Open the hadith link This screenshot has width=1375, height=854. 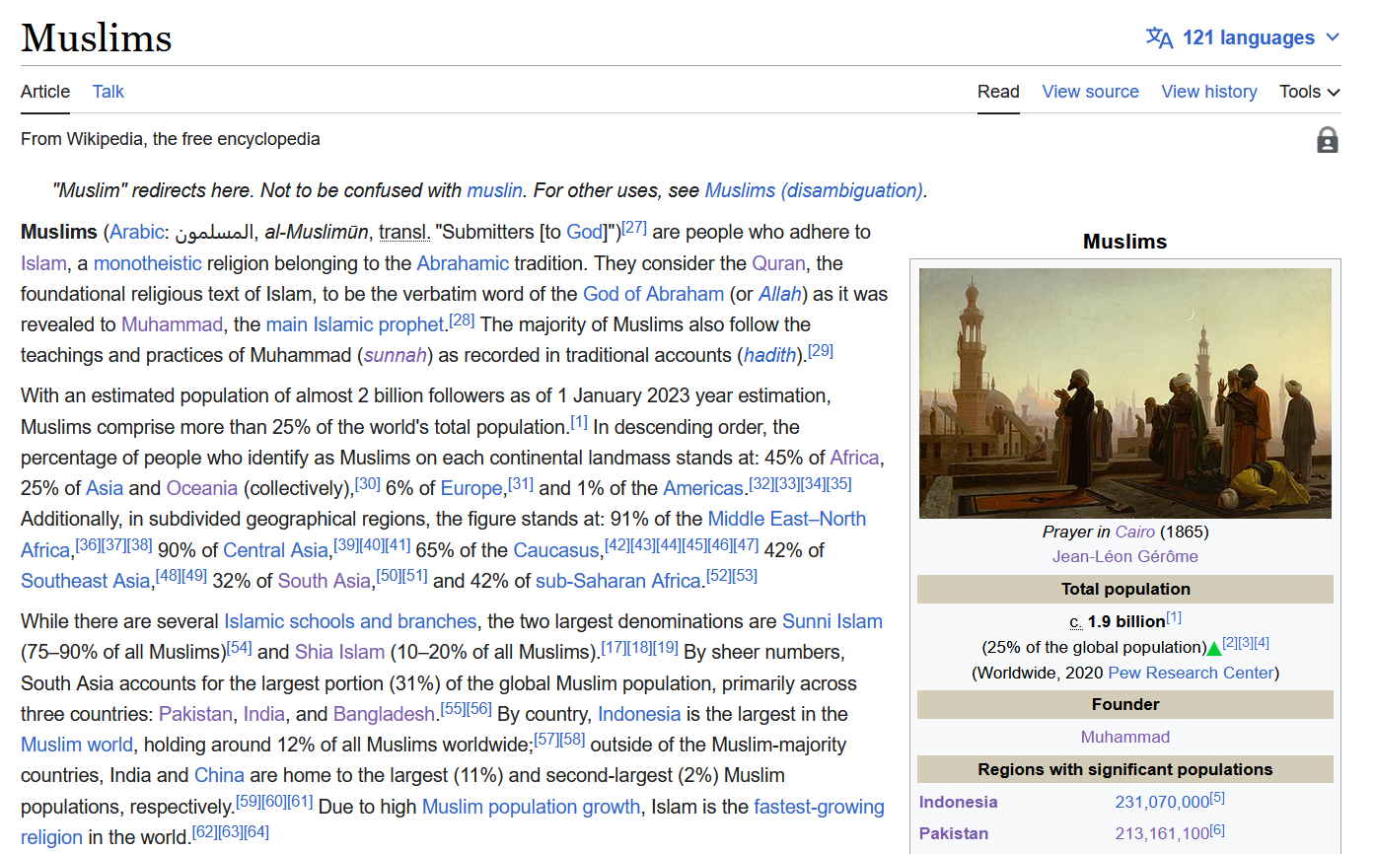[769, 355]
